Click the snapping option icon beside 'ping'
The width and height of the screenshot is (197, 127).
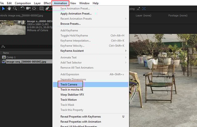138,9
